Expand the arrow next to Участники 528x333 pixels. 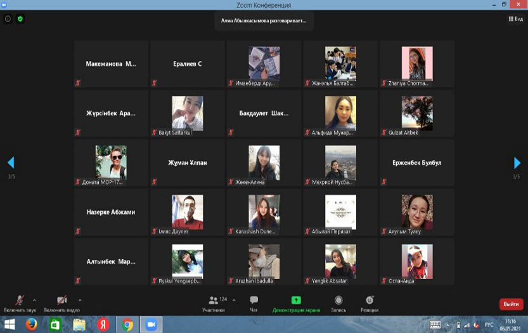234,300
